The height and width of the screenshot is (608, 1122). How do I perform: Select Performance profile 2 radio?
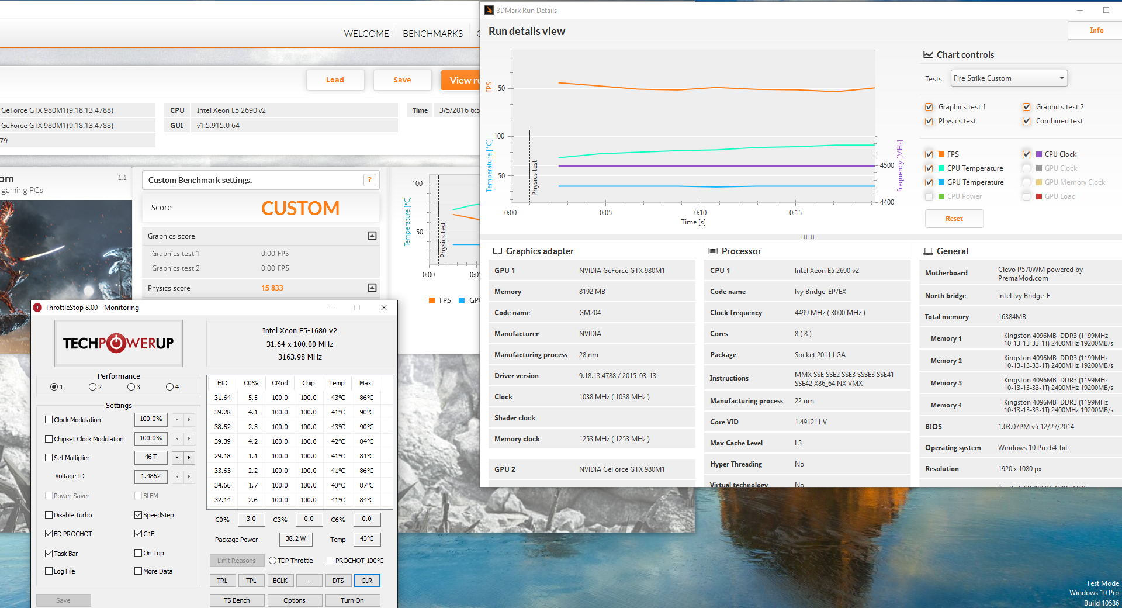click(92, 386)
